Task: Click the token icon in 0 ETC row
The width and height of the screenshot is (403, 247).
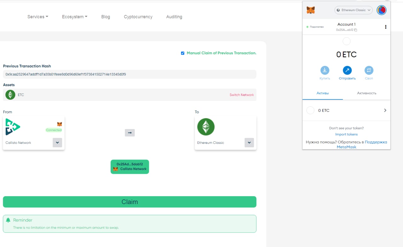Action: [x=310, y=110]
